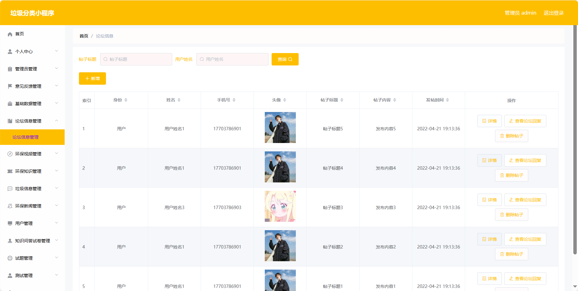Expand the 管理员管理 menu chevron
The image size is (578, 291).
57,68
